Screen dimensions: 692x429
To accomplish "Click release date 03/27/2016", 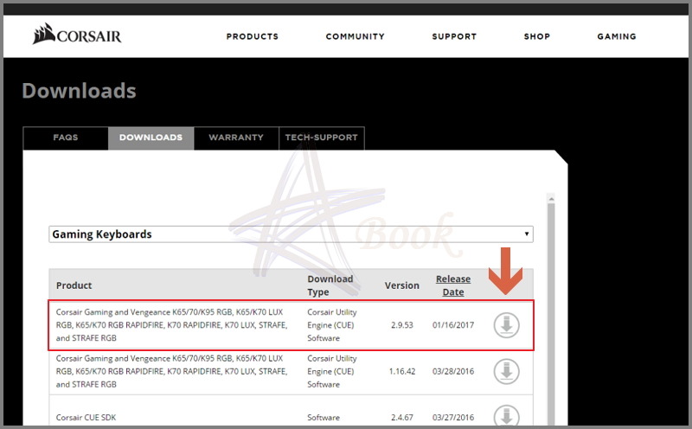I will [453, 417].
